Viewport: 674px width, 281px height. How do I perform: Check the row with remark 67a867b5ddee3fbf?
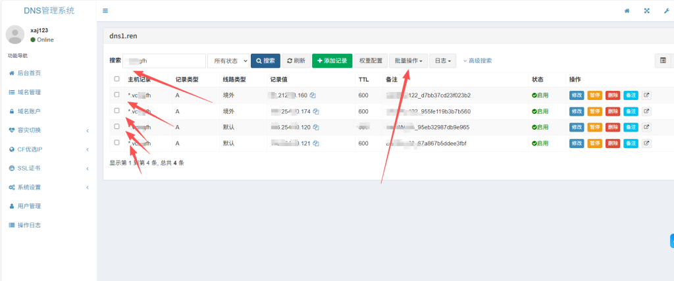pos(117,142)
